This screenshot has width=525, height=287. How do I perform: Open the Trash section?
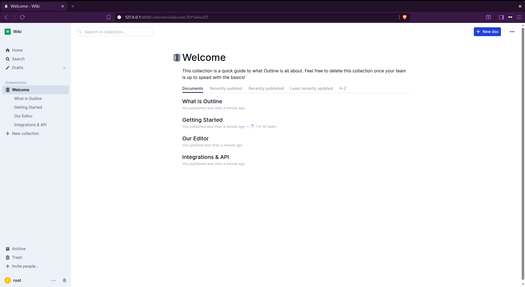tap(36, 258)
